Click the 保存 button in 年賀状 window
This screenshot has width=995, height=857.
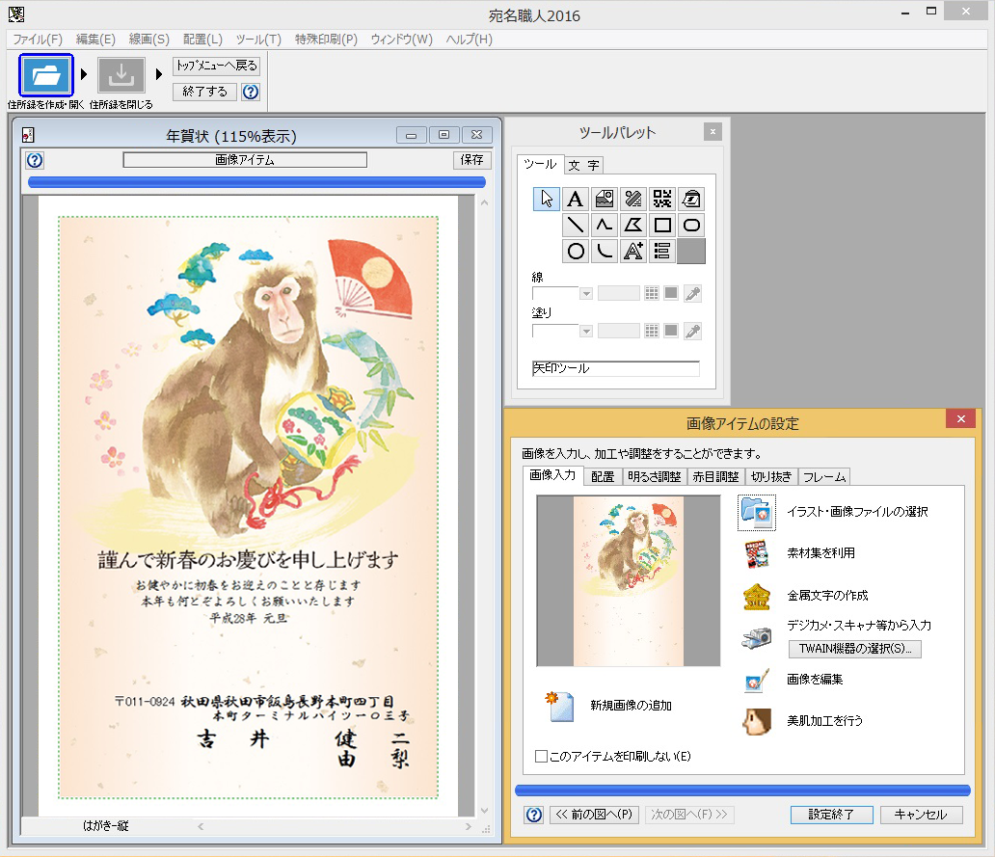pos(472,160)
